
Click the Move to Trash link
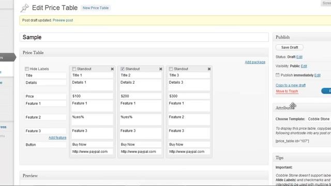(287, 91)
